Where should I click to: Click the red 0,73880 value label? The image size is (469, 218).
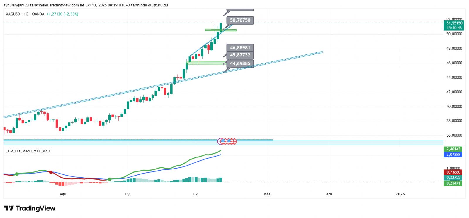(453, 172)
